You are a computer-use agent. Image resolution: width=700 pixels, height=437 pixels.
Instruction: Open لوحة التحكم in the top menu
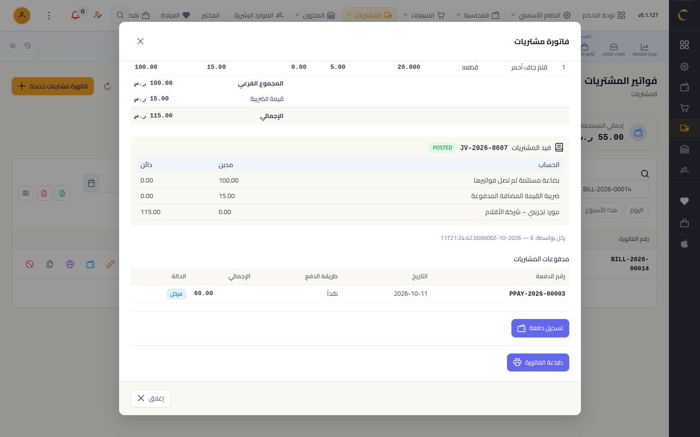tap(603, 16)
